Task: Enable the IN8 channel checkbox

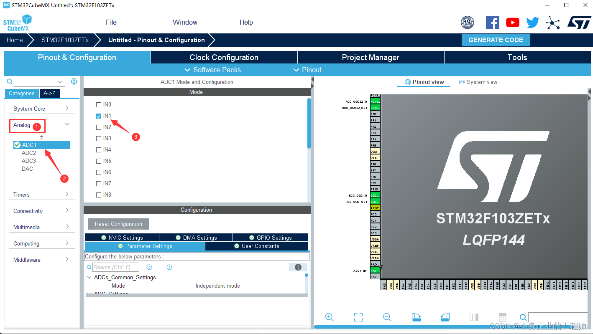Action: tap(99, 195)
